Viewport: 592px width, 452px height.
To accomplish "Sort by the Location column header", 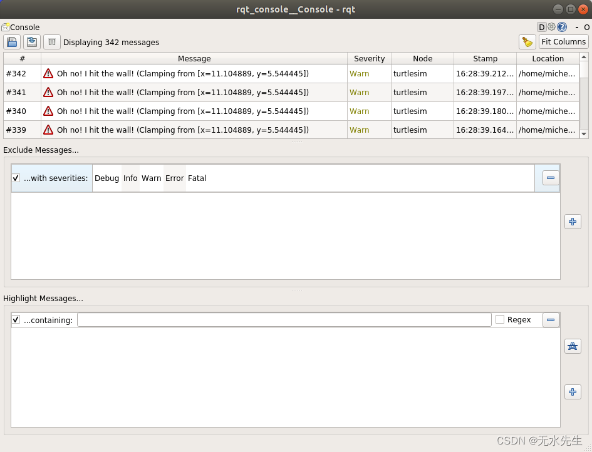I will [x=548, y=58].
